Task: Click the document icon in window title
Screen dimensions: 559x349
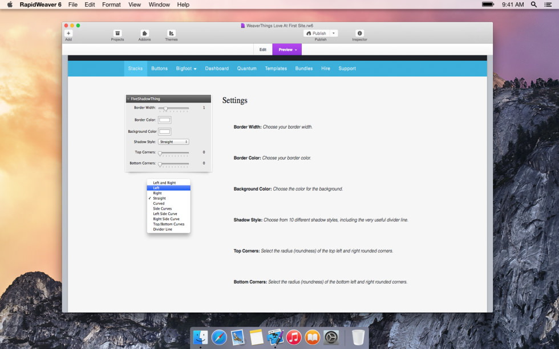Action: pos(243,26)
